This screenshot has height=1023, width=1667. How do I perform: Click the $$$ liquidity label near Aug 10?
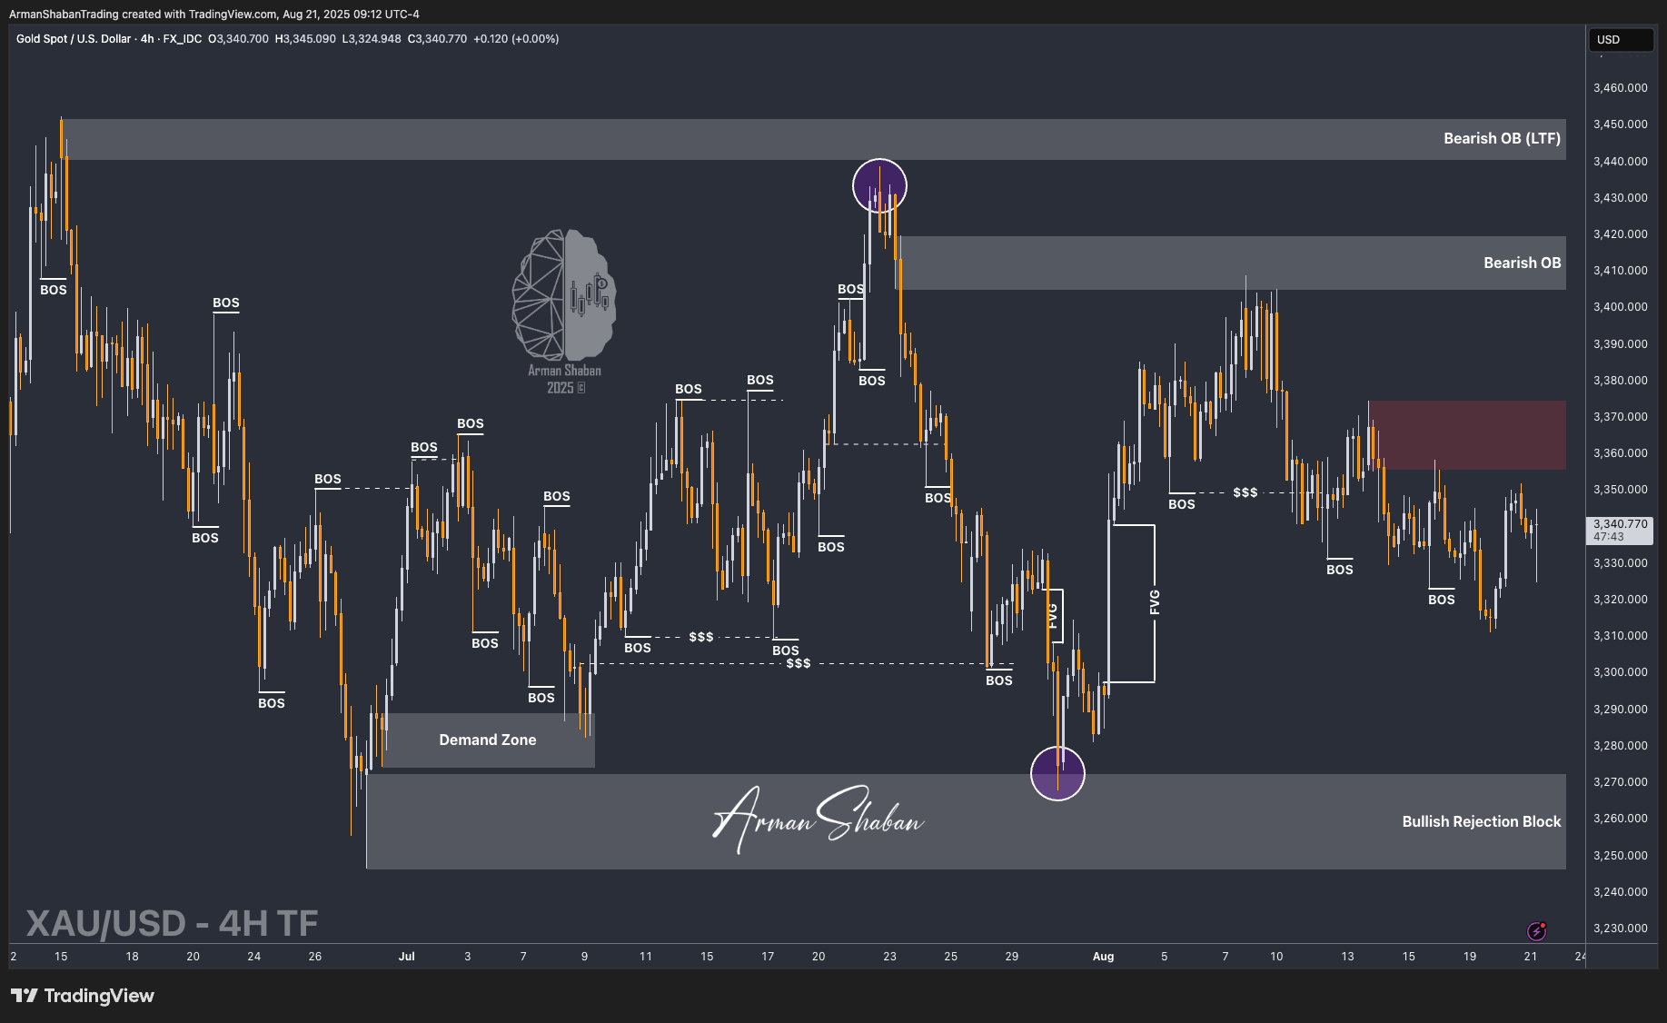pos(1245,492)
